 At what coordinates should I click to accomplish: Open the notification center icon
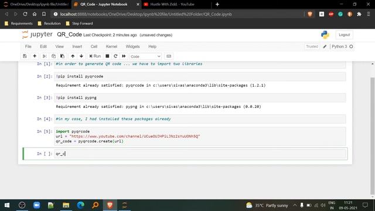click(x=365, y=205)
